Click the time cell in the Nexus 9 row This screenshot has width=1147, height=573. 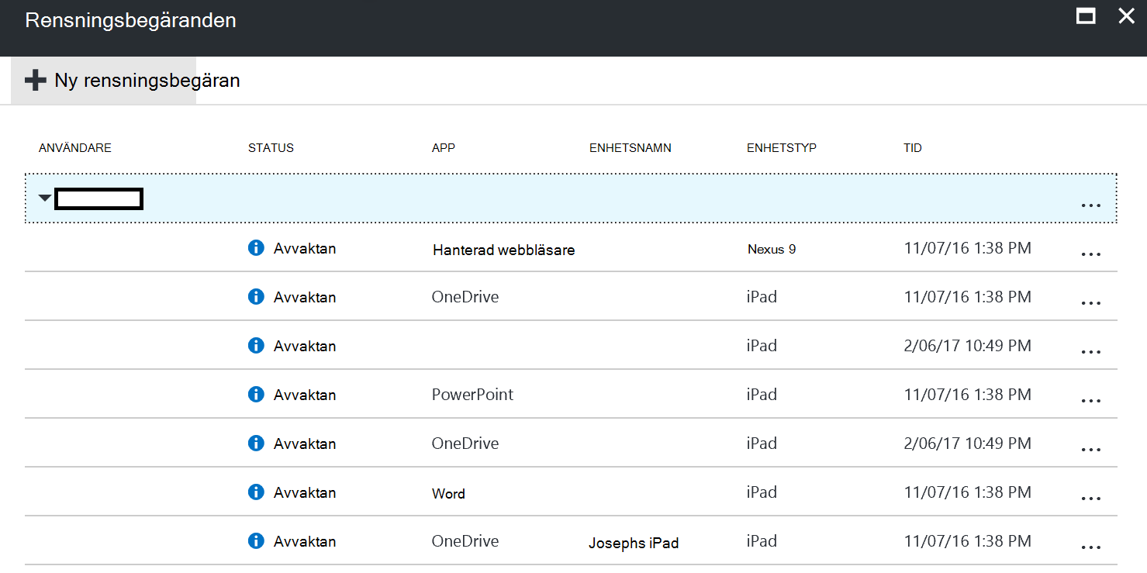tap(968, 248)
